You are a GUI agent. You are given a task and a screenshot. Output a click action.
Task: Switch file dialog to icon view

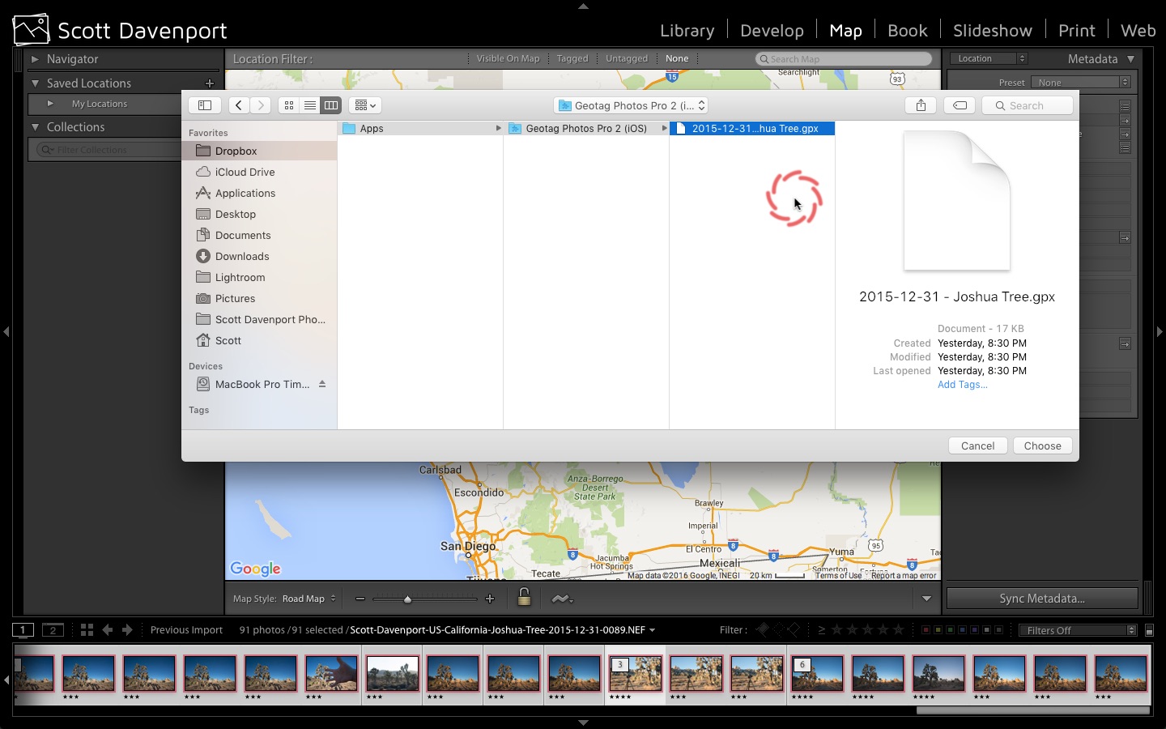click(x=289, y=105)
